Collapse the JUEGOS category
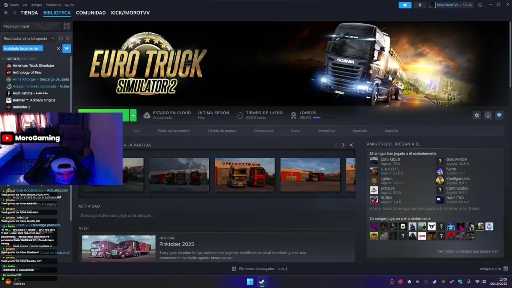The image size is (512, 288). pos(4,59)
